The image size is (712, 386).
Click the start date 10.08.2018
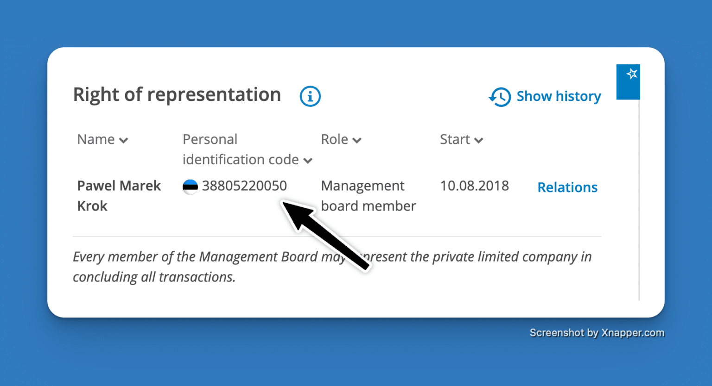[474, 186]
